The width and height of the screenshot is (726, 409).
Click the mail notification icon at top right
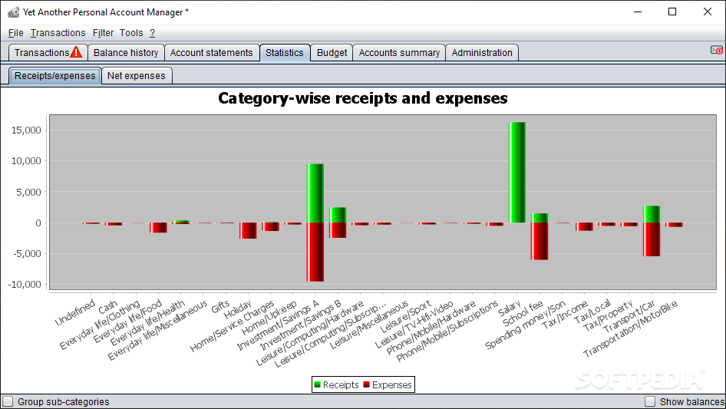pyautogui.click(x=716, y=50)
